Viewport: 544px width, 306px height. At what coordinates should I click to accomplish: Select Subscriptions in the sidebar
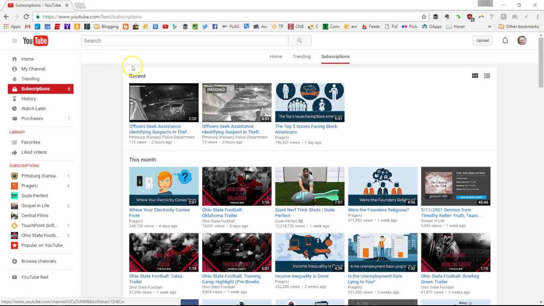(x=40, y=89)
